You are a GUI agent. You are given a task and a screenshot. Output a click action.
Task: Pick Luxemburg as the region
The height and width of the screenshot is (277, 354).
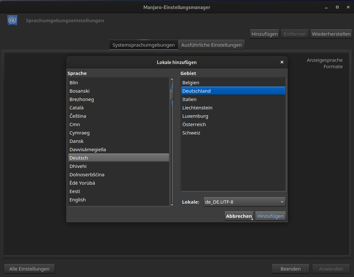point(233,116)
